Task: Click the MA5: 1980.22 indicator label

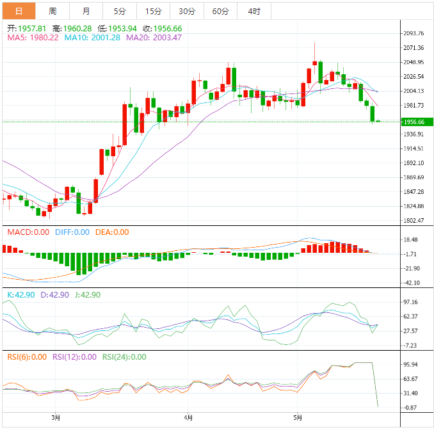Action: [33, 38]
